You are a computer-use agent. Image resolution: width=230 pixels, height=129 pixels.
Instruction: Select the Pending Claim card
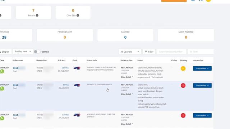[65, 35]
